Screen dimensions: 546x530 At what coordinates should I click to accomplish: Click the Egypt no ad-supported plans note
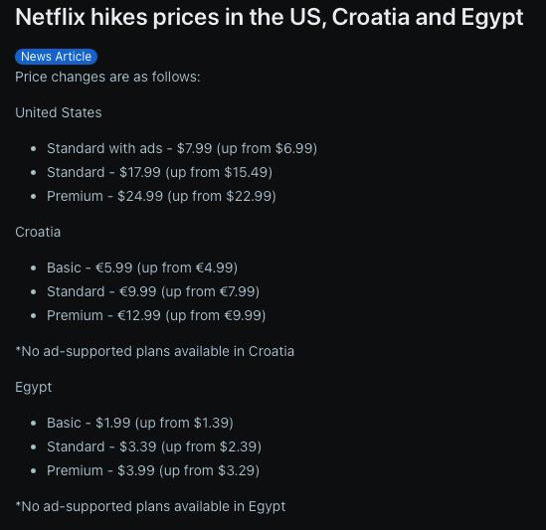click(150, 507)
